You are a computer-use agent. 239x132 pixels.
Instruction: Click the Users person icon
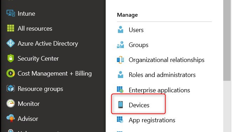click(120, 30)
